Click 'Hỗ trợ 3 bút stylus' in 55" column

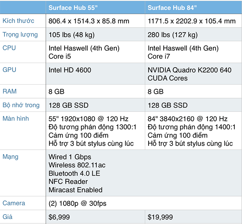point(77,144)
